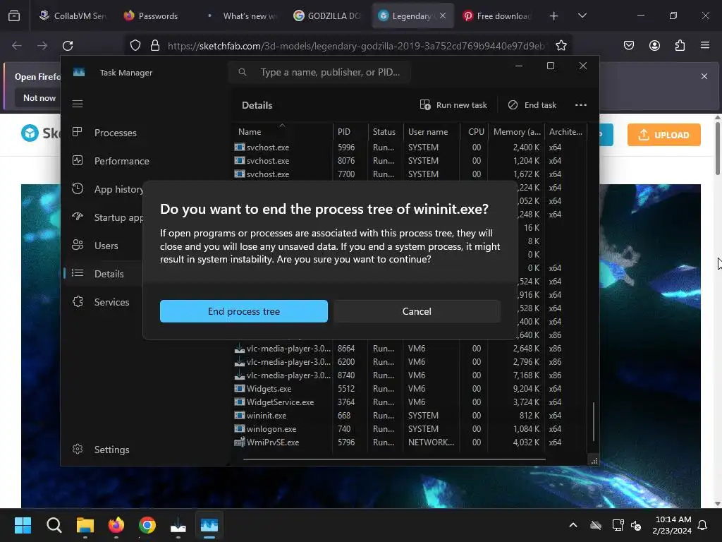Click Run new task button
The image size is (722, 542).
453,105
